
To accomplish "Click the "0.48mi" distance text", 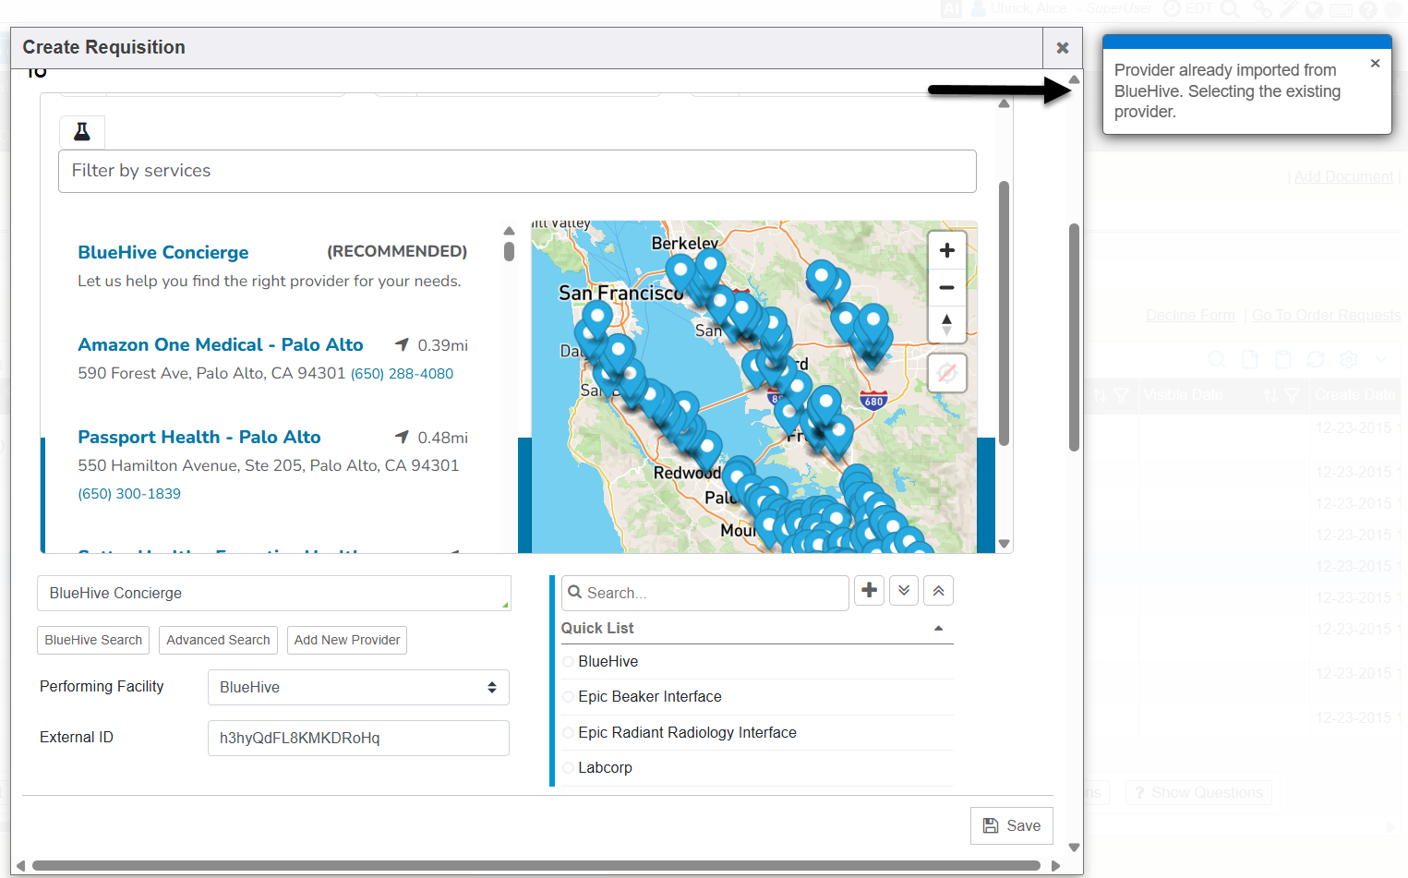I will tap(442, 438).
